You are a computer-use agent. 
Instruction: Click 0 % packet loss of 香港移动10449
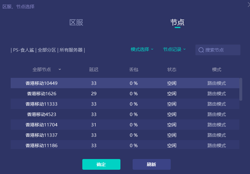click(134, 83)
